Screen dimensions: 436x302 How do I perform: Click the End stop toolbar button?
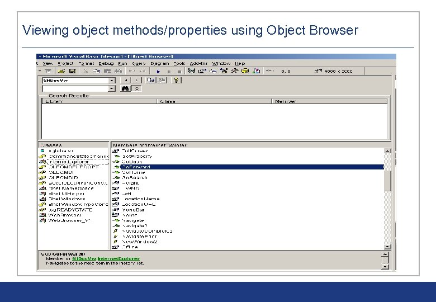(179, 72)
